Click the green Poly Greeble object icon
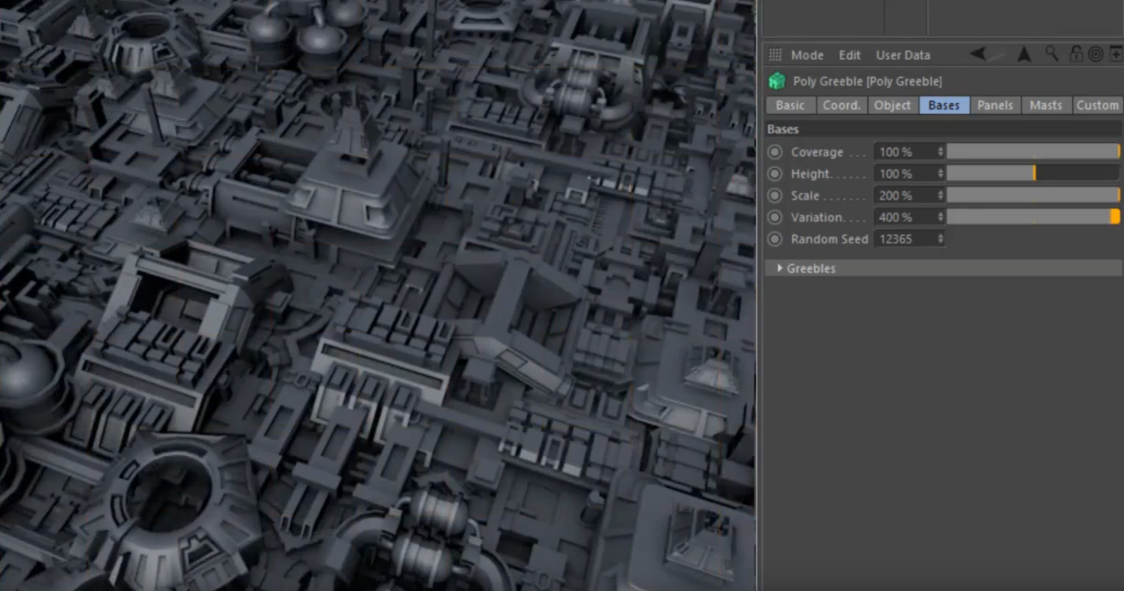The image size is (1124, 591). (776, 81)
